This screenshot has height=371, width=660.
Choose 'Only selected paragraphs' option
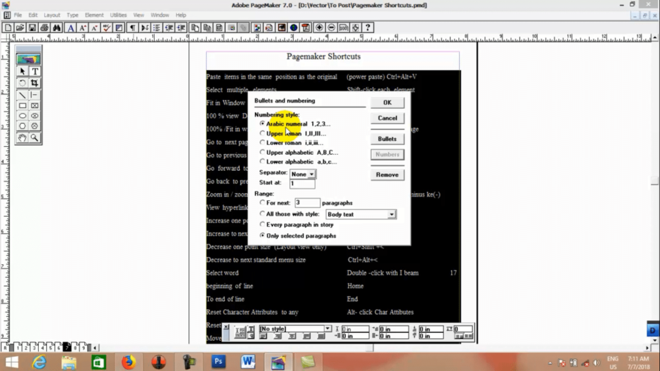[298, 236]
